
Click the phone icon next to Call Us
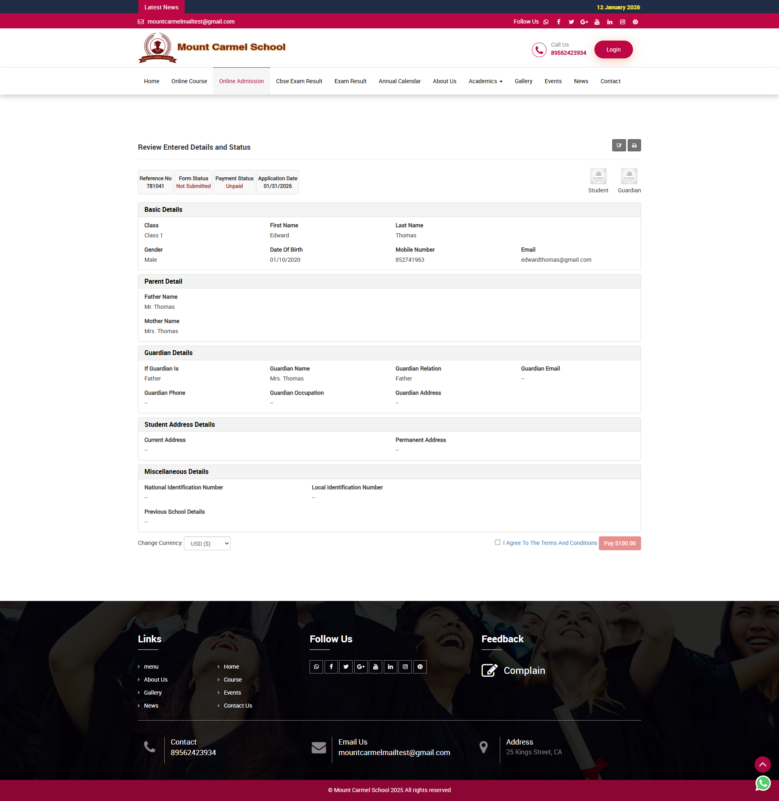click(538, 50)
